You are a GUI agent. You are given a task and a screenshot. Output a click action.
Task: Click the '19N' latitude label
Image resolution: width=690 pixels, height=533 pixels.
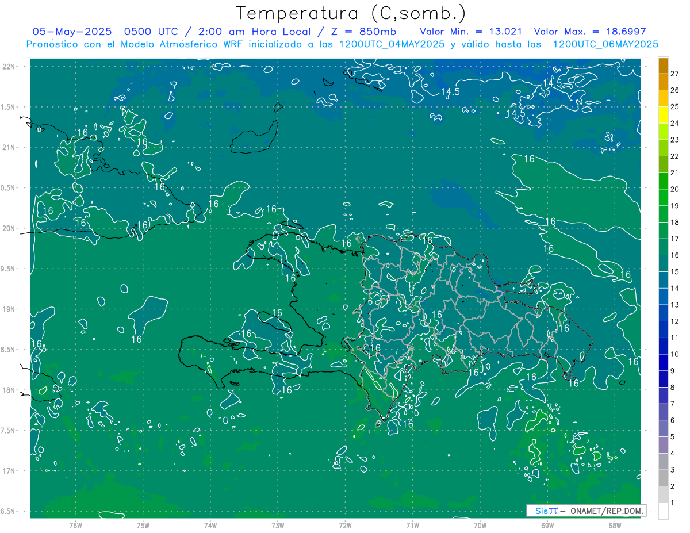click(x=9, y=309)
